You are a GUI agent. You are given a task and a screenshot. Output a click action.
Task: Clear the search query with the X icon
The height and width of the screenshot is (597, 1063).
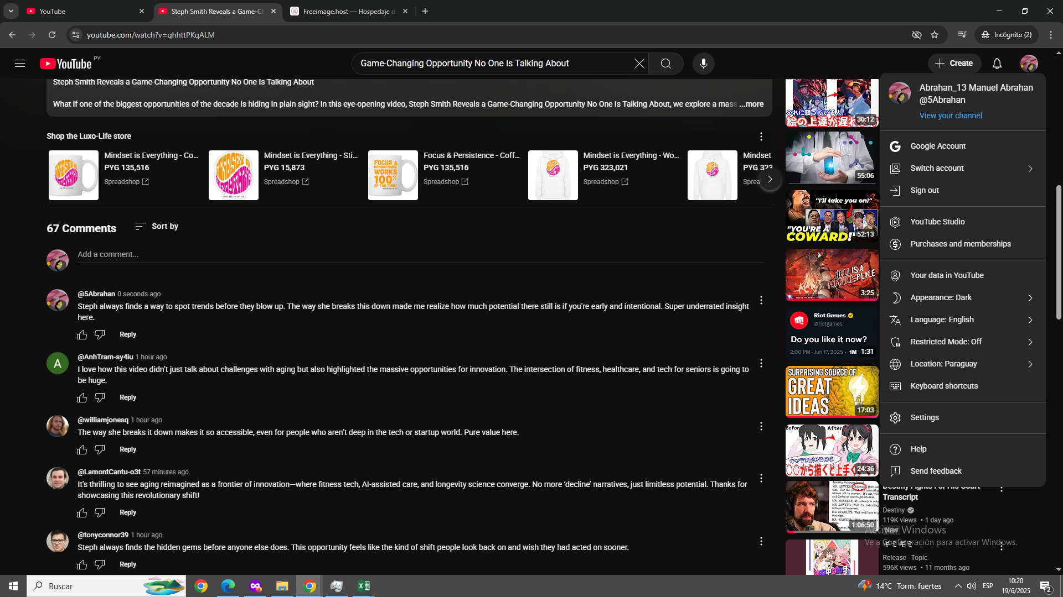[639, 64]
